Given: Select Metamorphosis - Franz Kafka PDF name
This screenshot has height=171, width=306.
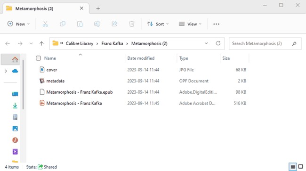Looking at the screenshot, I should click(74, 103).
